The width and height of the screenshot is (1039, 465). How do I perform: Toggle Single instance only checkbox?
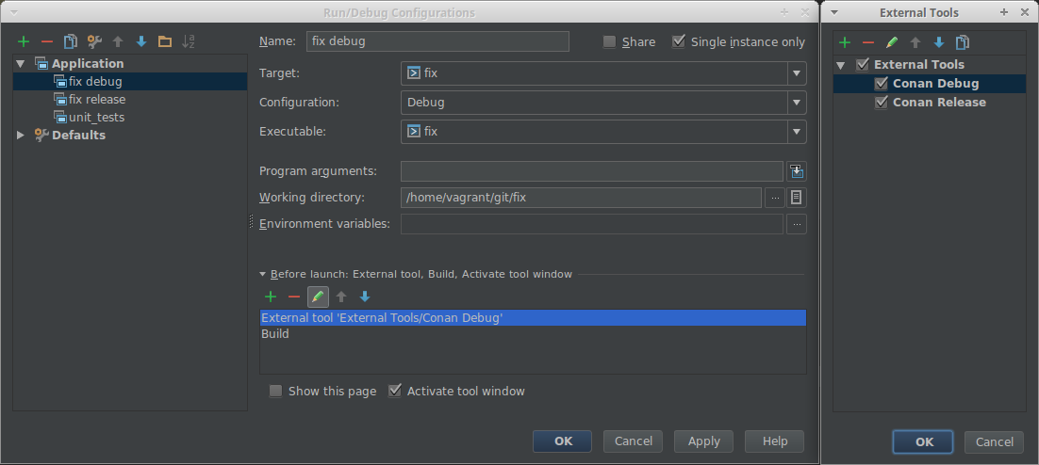click(678, 41)
